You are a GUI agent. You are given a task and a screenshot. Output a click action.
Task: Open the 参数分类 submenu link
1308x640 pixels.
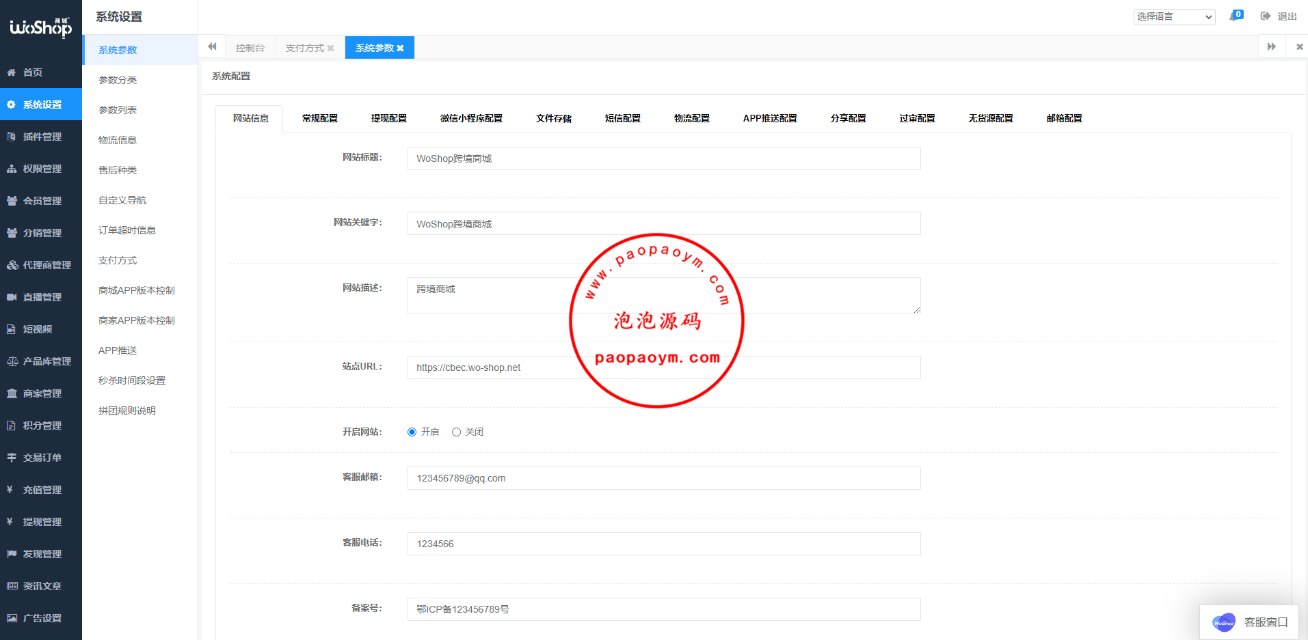pos(118,80)
